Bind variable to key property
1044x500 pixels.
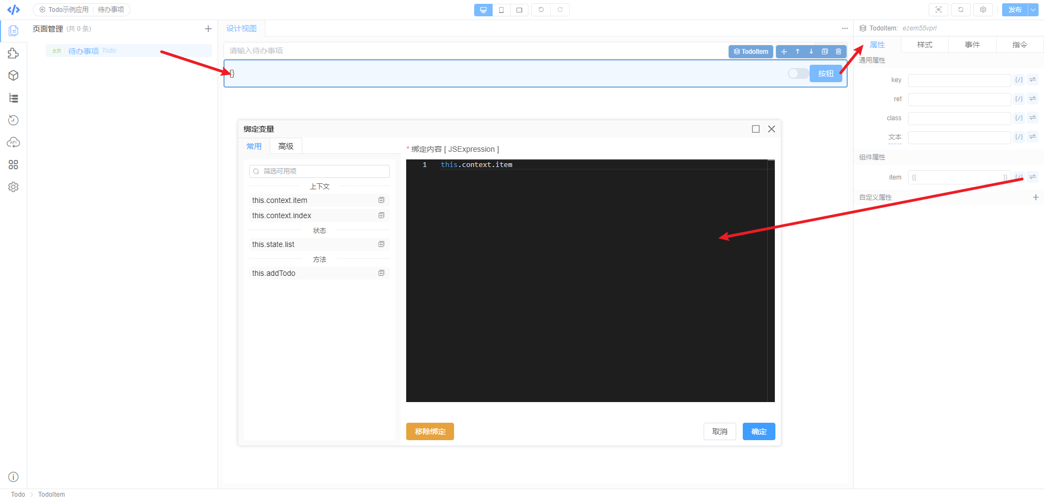pyautogui.click(x=1019, y=80)
